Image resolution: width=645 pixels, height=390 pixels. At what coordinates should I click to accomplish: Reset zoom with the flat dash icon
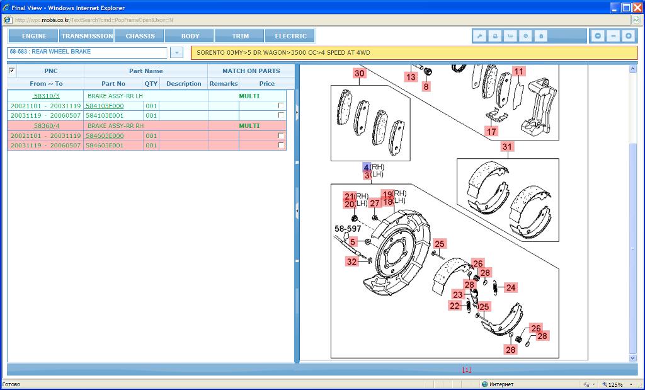coord(613,36)
